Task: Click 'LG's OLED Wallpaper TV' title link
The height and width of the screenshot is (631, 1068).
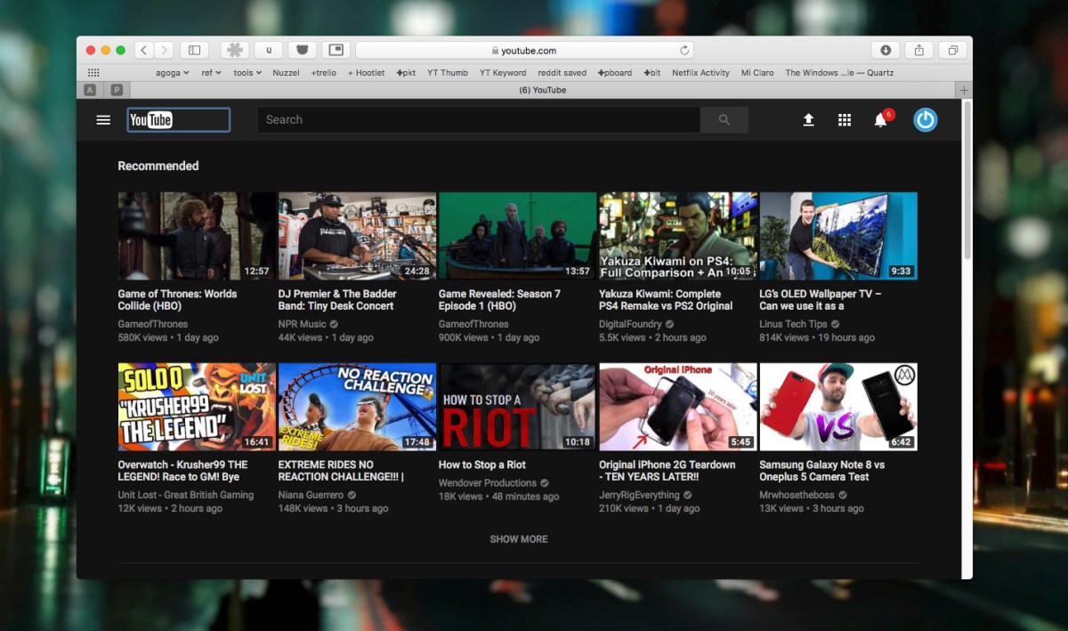Action: coord(821,300)
